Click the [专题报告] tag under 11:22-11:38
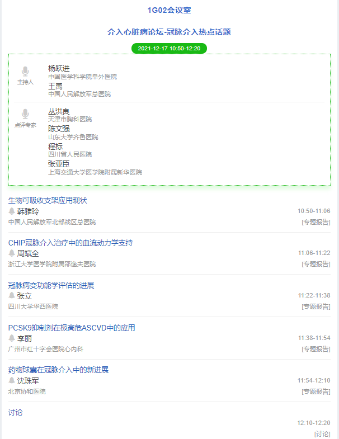This screenshot has width=339, height=439. click(x=316, y=307)
